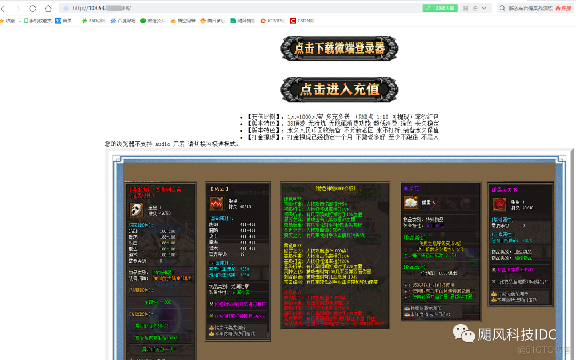Click the search magnifier icon
576x360 pixels.
click(x=502, y=8)
